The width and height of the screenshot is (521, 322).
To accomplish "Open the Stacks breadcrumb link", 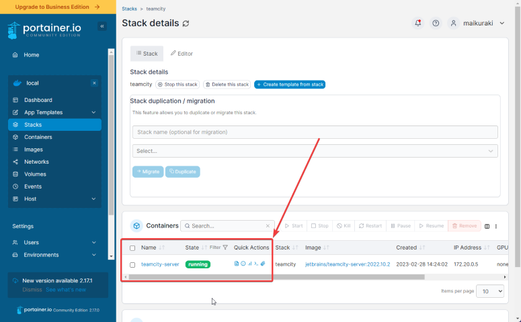I will pos(129,9).
